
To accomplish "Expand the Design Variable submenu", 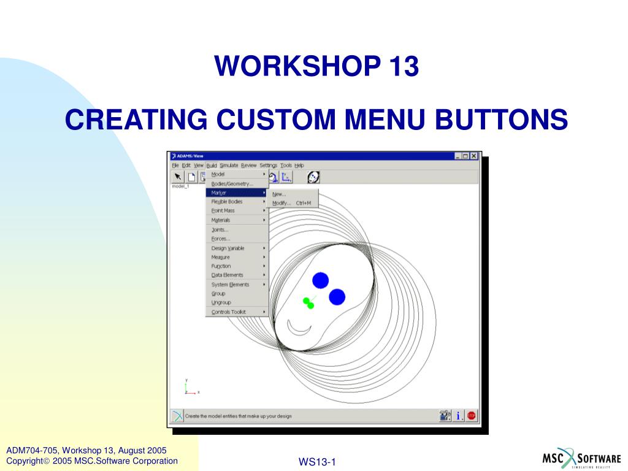I will pyautogui.click(x=237, y=248).
